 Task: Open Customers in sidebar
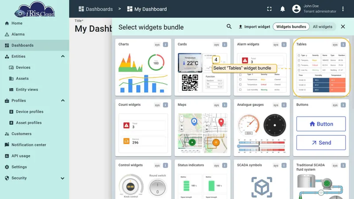click(35, 134)
